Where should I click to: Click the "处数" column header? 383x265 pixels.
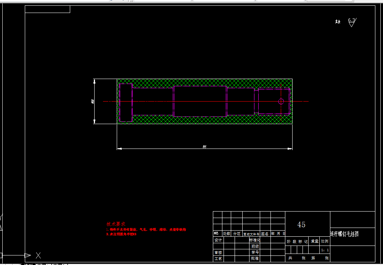coord(227,233)
